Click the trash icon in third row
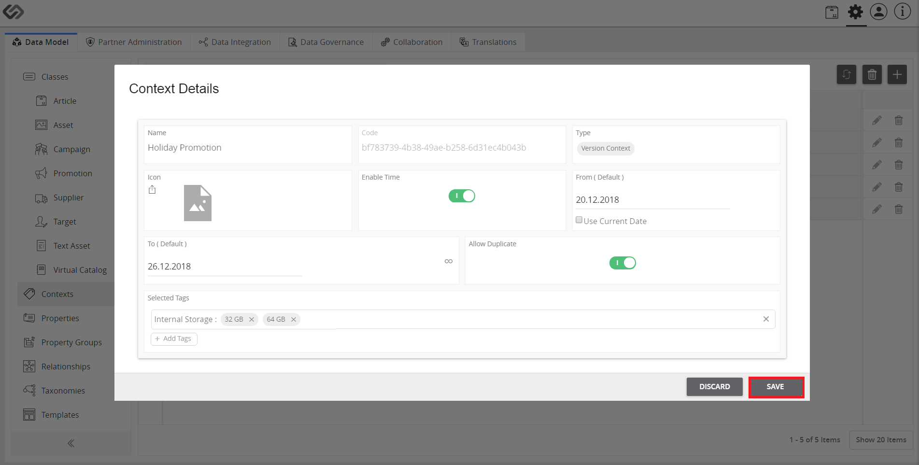 [x=898, y=165]
